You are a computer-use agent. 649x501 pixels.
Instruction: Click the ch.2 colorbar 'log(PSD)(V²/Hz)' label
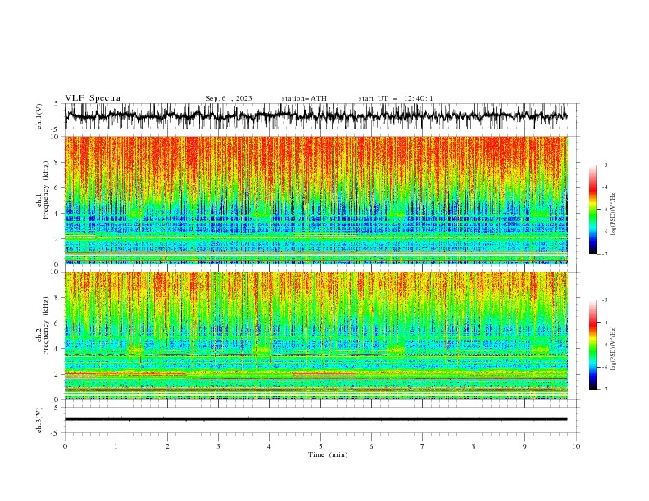click(x=614, y=349)
